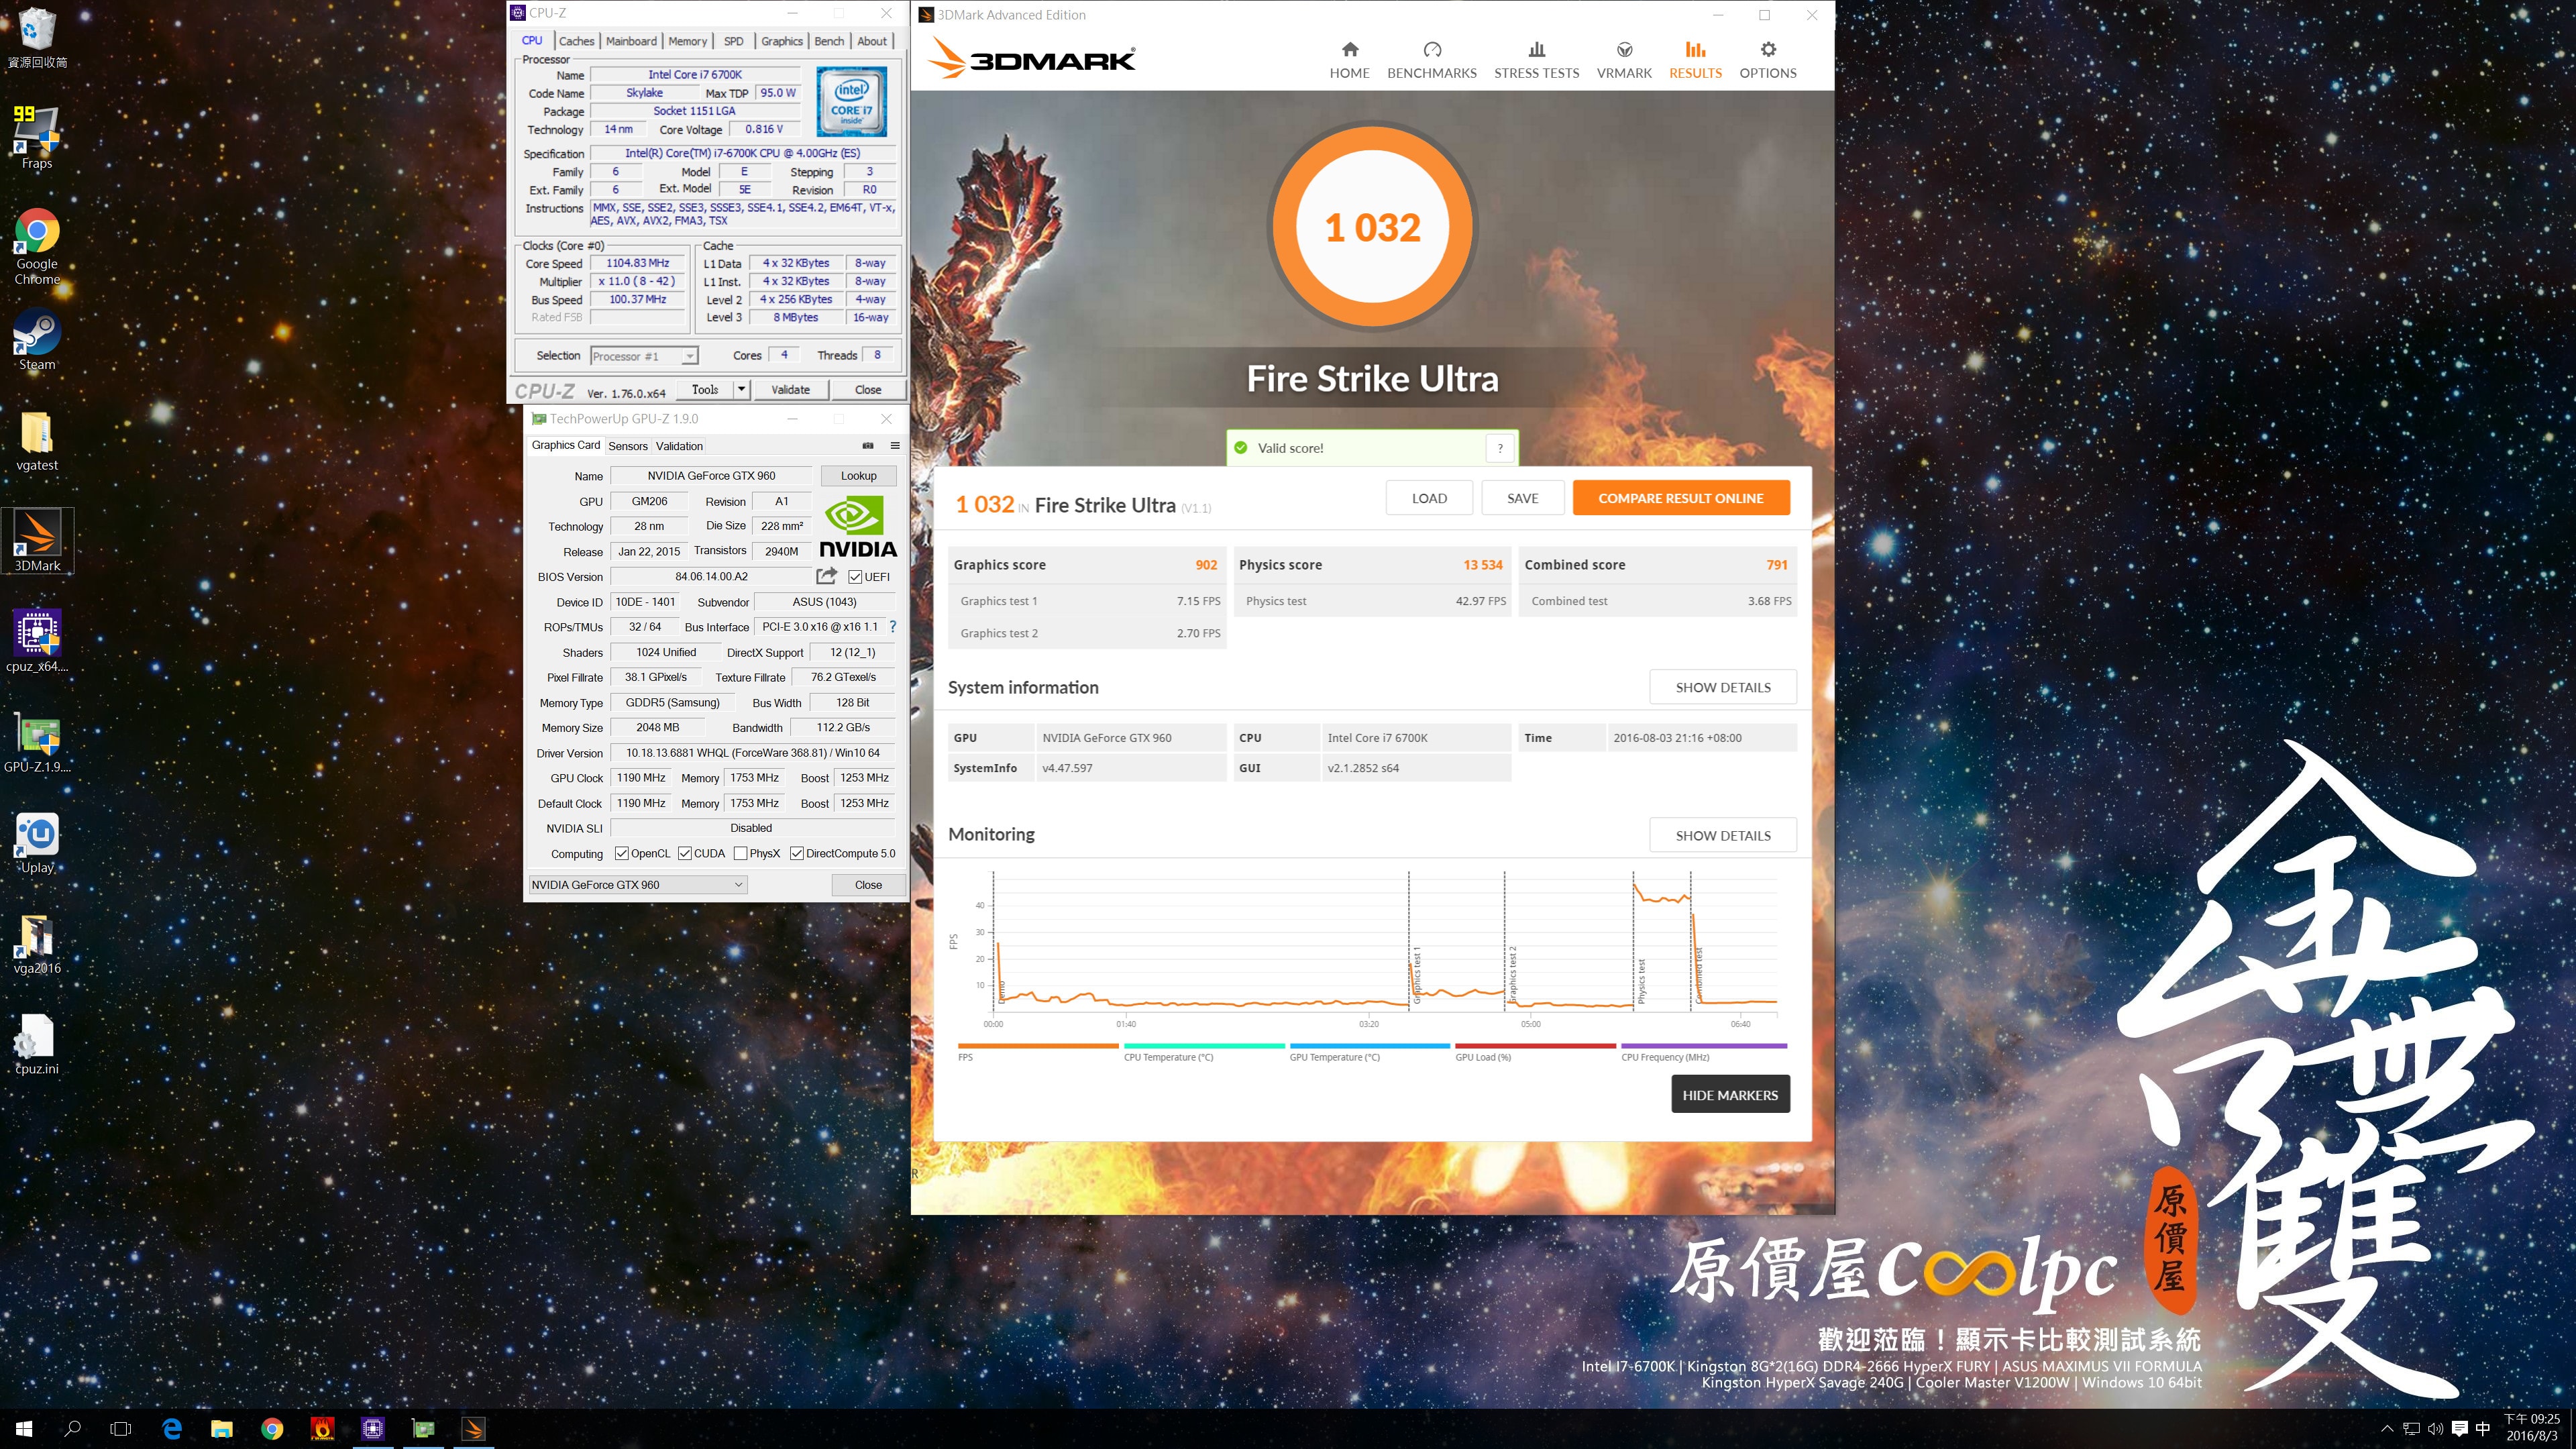Open File Explorer from taskbar

click(x=221, y=1429)
